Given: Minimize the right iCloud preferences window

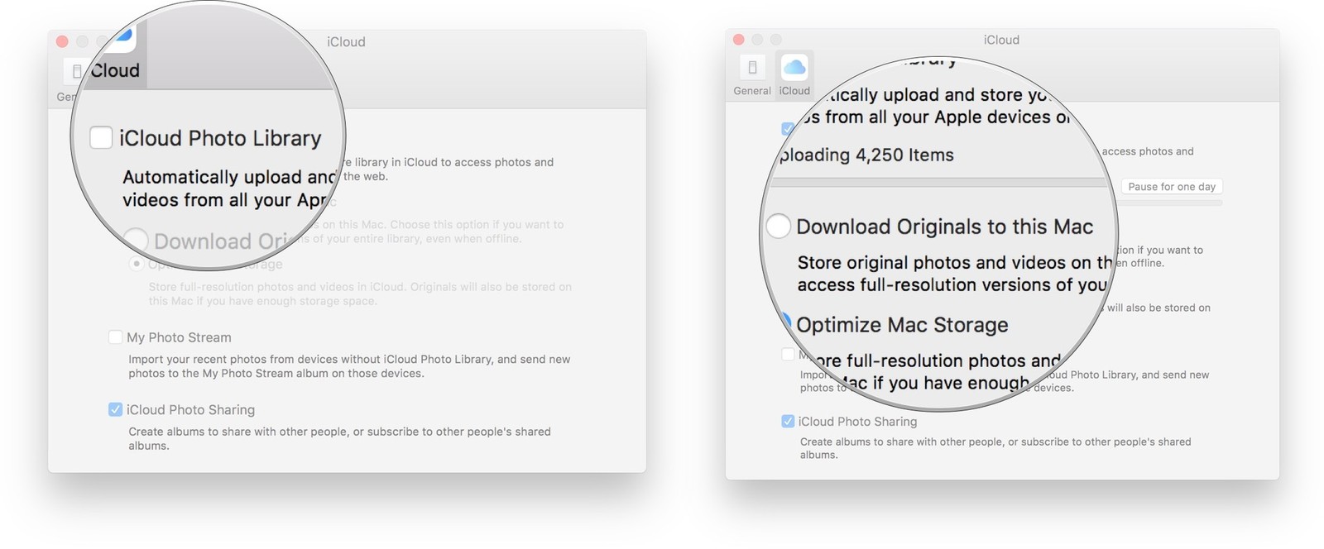Looking at the screenshot, I should (x=757, y=40).
